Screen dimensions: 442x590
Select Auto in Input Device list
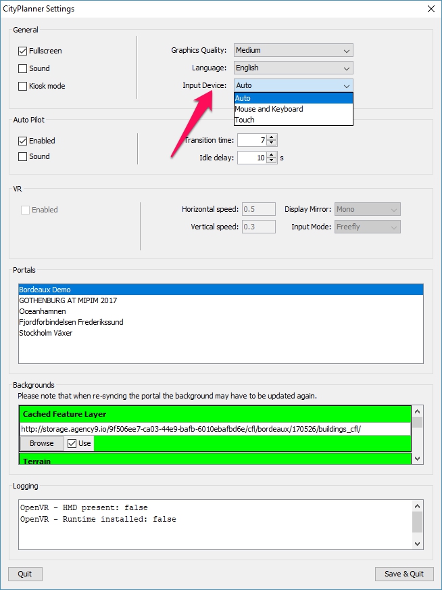[x=293, y=98]
